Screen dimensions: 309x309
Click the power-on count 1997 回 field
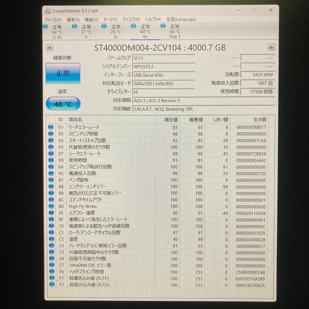[x=258, y=83]
